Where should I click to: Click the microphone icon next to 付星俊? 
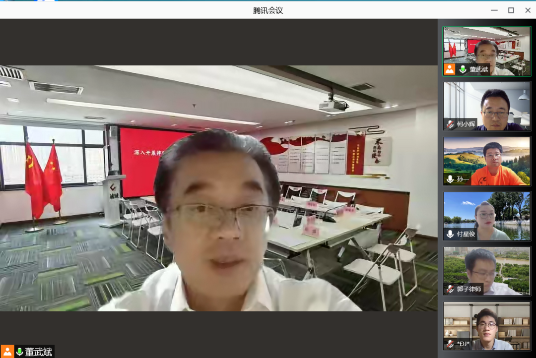451,234
